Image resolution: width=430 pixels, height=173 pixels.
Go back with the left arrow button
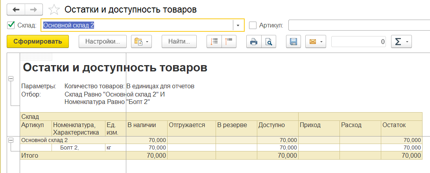16,10
